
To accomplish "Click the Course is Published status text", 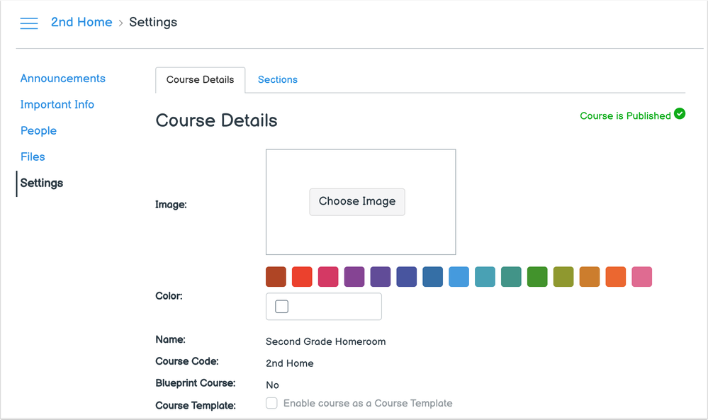I will [x=625, y=116].
